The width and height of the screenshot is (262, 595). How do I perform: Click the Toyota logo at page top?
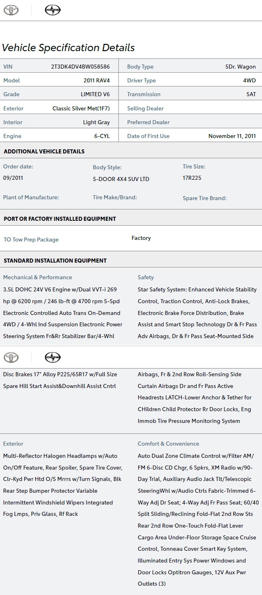click(x=11, y=10)
